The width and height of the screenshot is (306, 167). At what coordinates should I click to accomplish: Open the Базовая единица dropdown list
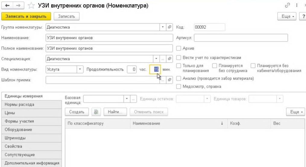[127, 99]
